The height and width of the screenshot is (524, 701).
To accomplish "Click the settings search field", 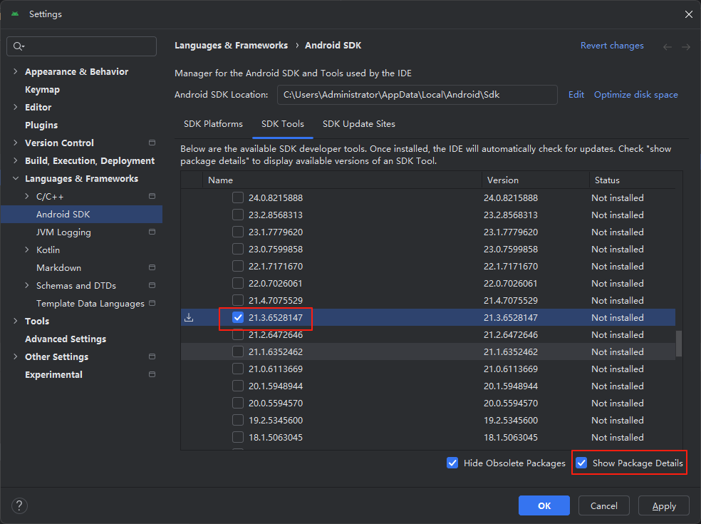I will [81, 46].
